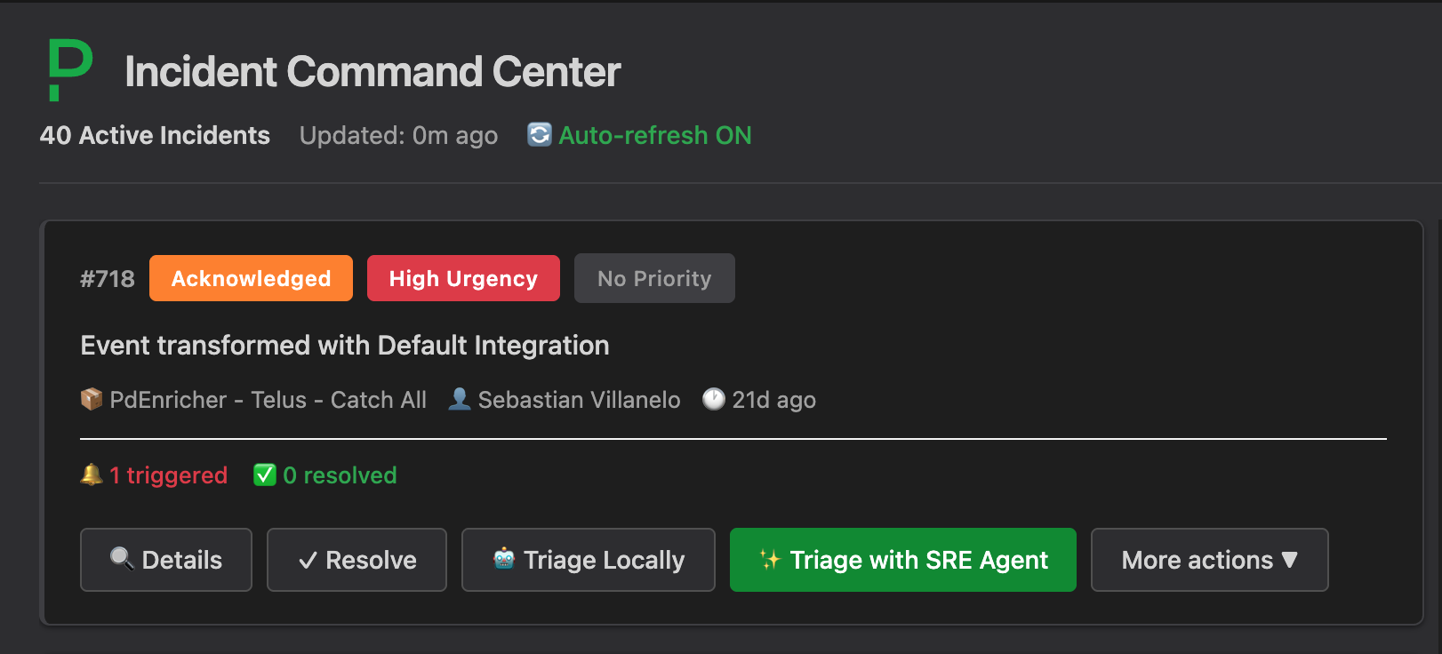This screenshot has height=654, width=1442.
Task: Click the bell icon beside triggered count
Action: (x=92, y=475)
